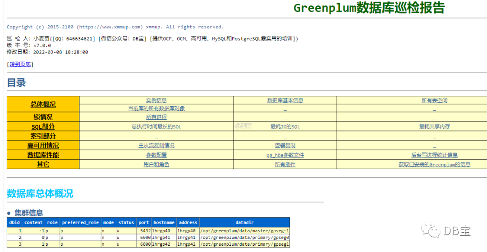Screen dimensions: 487x252
Task: Click the address column header
Action: point(188,223)
